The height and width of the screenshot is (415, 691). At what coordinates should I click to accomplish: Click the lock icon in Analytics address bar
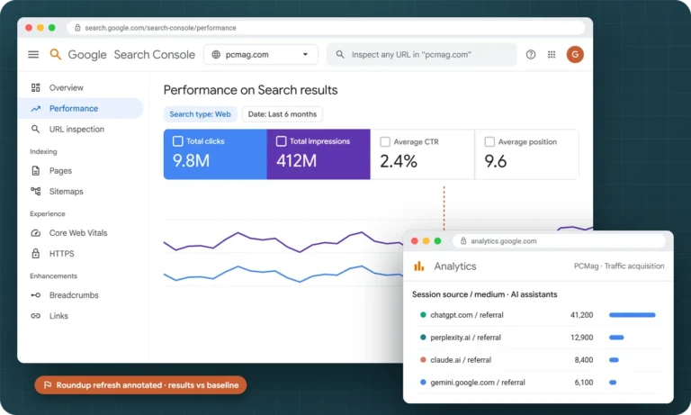[463, 241]
